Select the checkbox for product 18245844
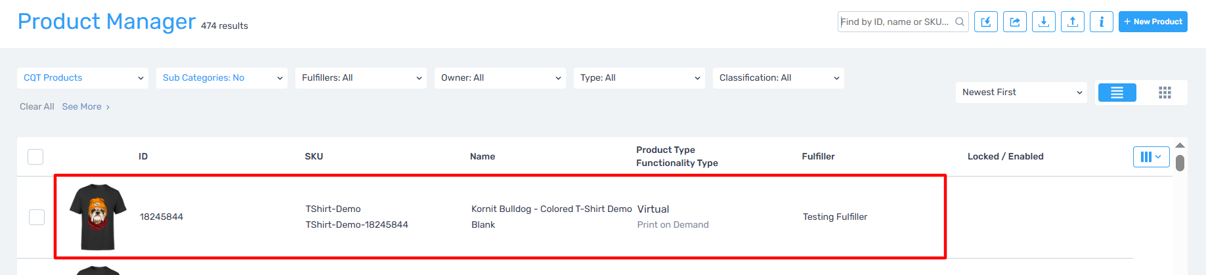 (x=37, y=217)
